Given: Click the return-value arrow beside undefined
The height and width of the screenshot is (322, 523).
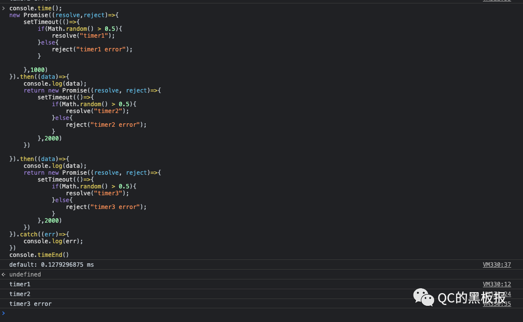Looking at the screenshot, I should 3,274.
